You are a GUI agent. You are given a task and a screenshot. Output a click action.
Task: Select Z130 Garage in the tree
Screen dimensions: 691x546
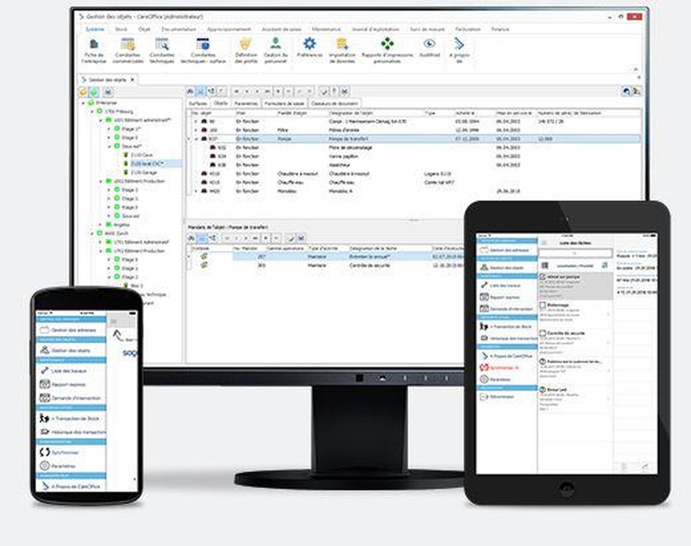point(144,172)
